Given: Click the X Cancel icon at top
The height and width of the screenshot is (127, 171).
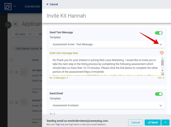Looking at the screenshot, I should point(47,4).
